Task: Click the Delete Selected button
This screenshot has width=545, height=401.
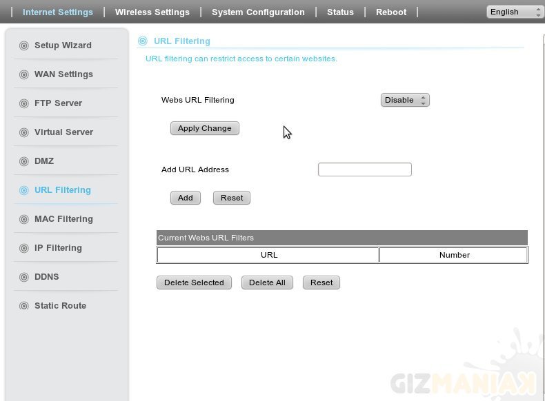Action: pyautogui.click(x=194, y=282)
